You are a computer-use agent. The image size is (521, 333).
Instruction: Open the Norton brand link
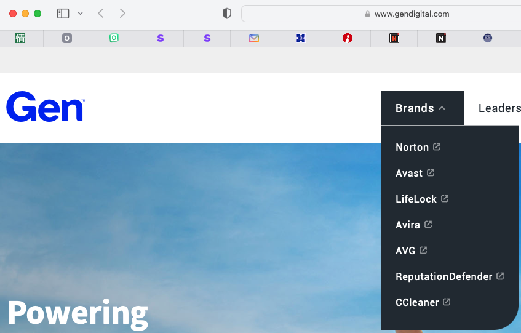click(x=412, y=147)
